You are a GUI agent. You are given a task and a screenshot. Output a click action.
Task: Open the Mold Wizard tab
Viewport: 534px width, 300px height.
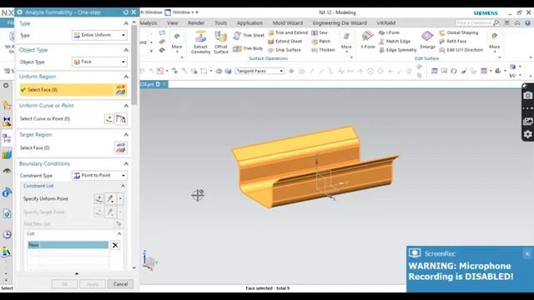288,22
